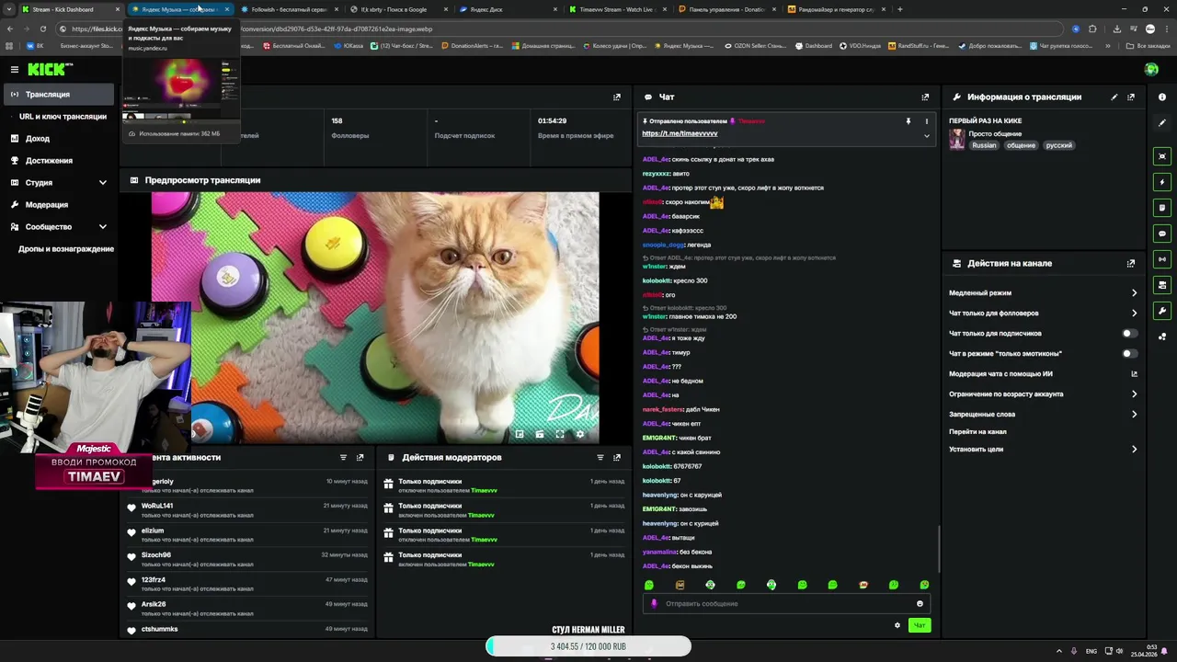The image size is (1177, 662).
Task: Click the pencil icon in the right sidebar
Action: tap(1162, 122)
